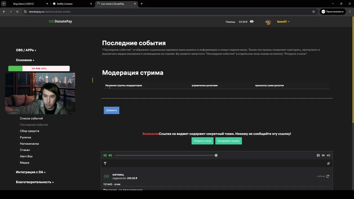Click the webcam overlay thumbnail
The image size is (354, 199).
click(x=40, y=93)
